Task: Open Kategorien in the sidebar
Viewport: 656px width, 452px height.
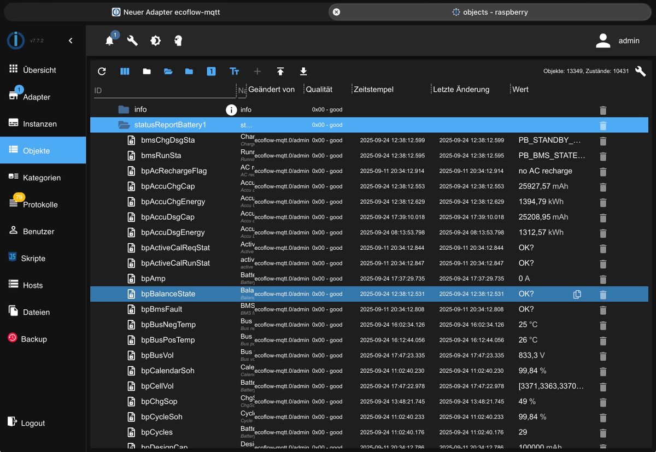Action: click(43, 177)
